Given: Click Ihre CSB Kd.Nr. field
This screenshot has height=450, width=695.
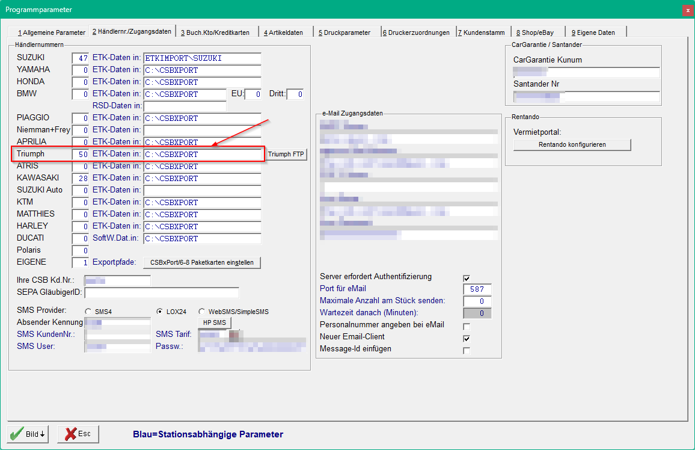Looking at the screenshot, I should [x=117, y=280].
